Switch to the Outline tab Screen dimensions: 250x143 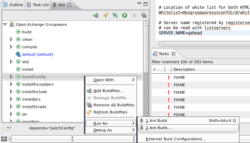tap(13, 5)
